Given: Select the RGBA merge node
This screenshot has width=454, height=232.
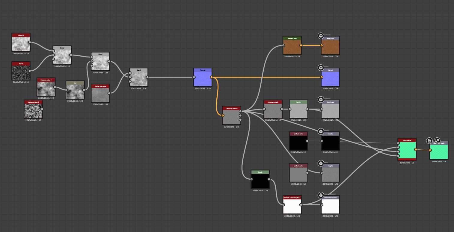Looking at the screenshot, I should 407,149.
